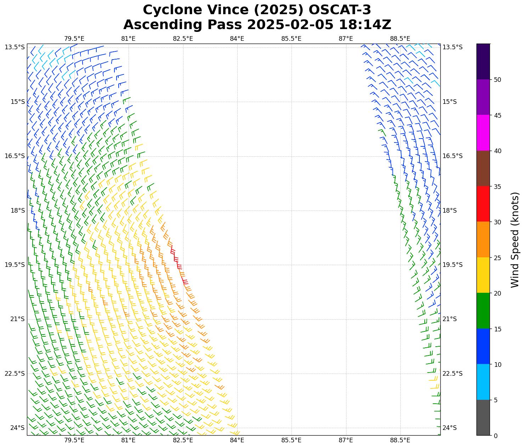Select the orange 25–30 knot colorbar band
The image size is (525, 448).
click(483, 240)
